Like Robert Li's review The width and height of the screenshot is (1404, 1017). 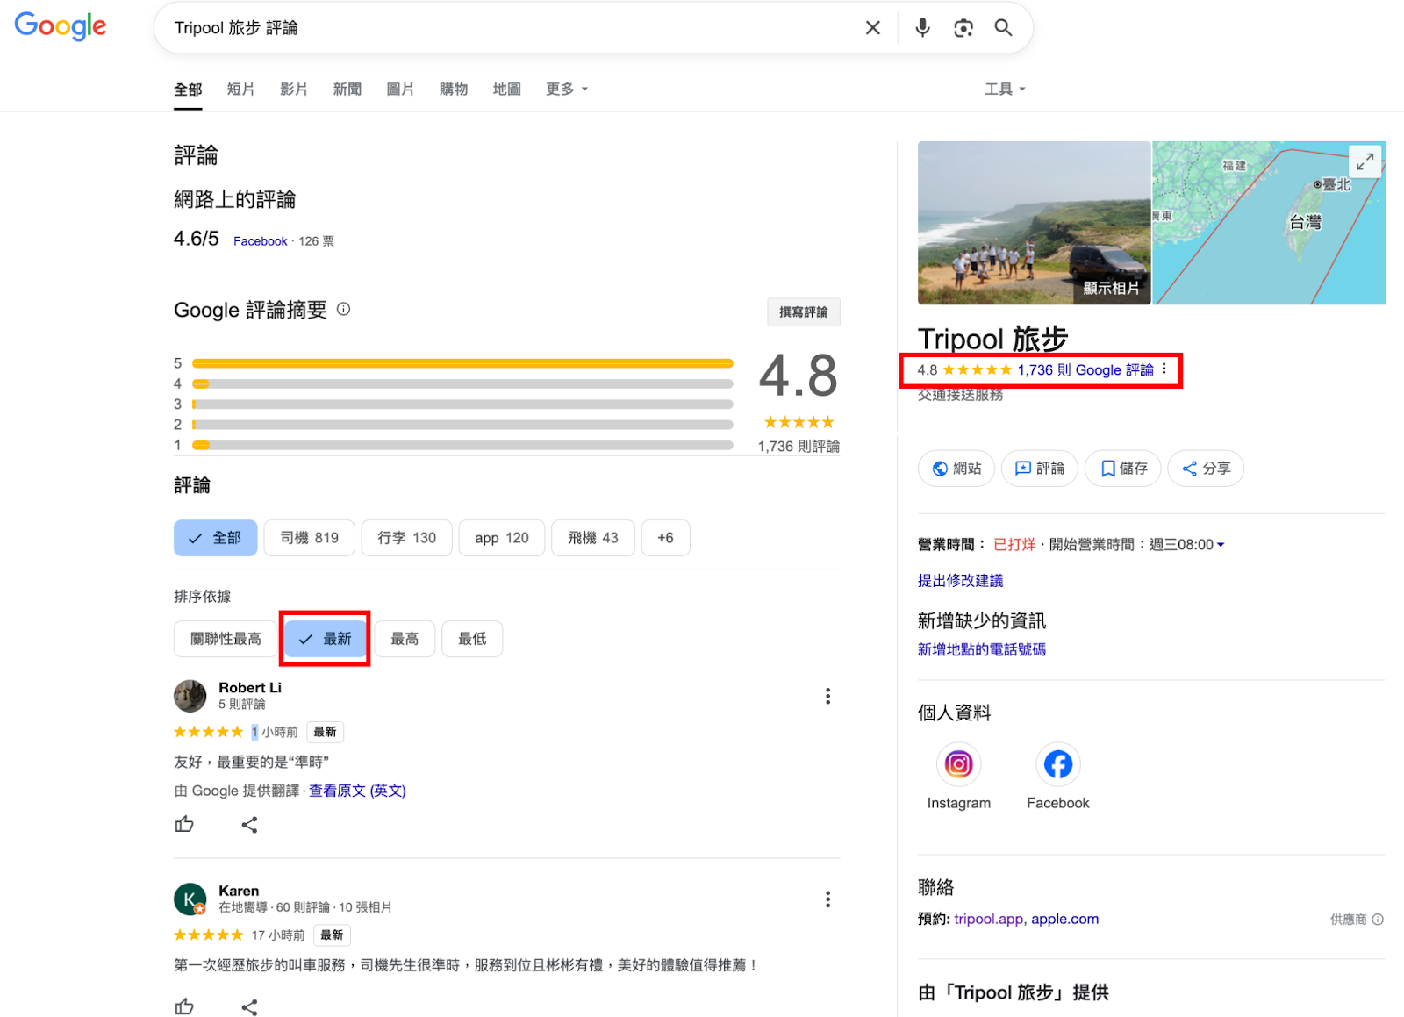[x=184, y=824]
